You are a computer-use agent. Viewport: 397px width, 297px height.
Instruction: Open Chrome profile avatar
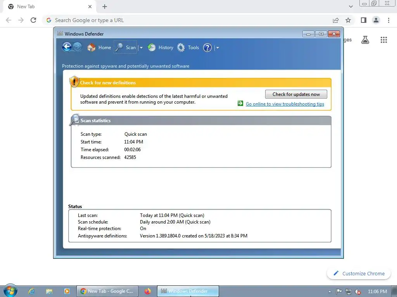(x=376, y=20)
